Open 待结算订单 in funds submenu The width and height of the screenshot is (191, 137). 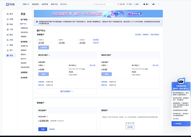[24, 46]
